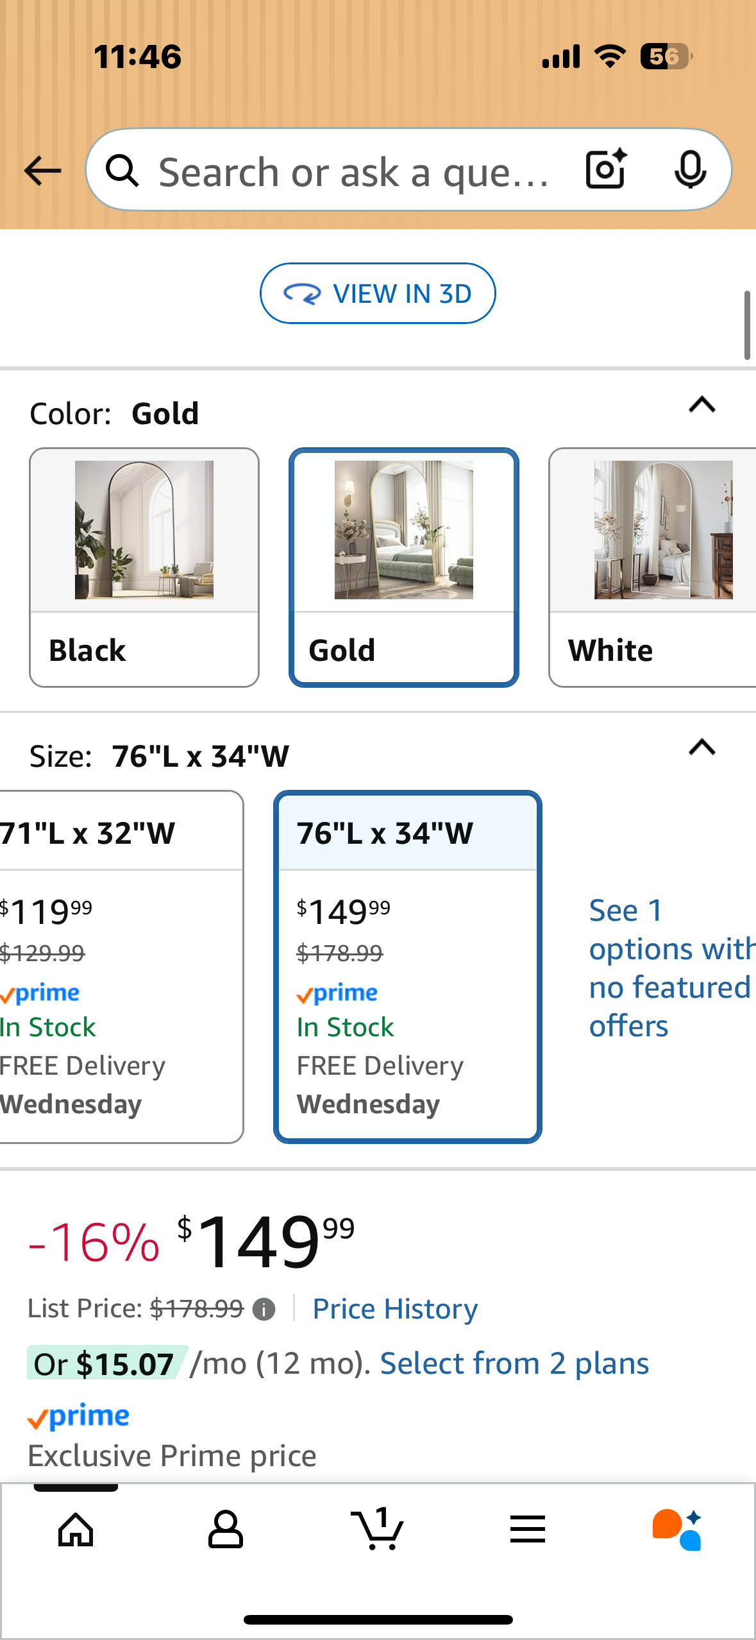Tap the Gold mirror color swatch
Screen dimensions: 756x1640
[404, 567]
